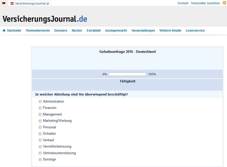Click the Austrian flag icon

pyautogui.click(x=12, y=3)
